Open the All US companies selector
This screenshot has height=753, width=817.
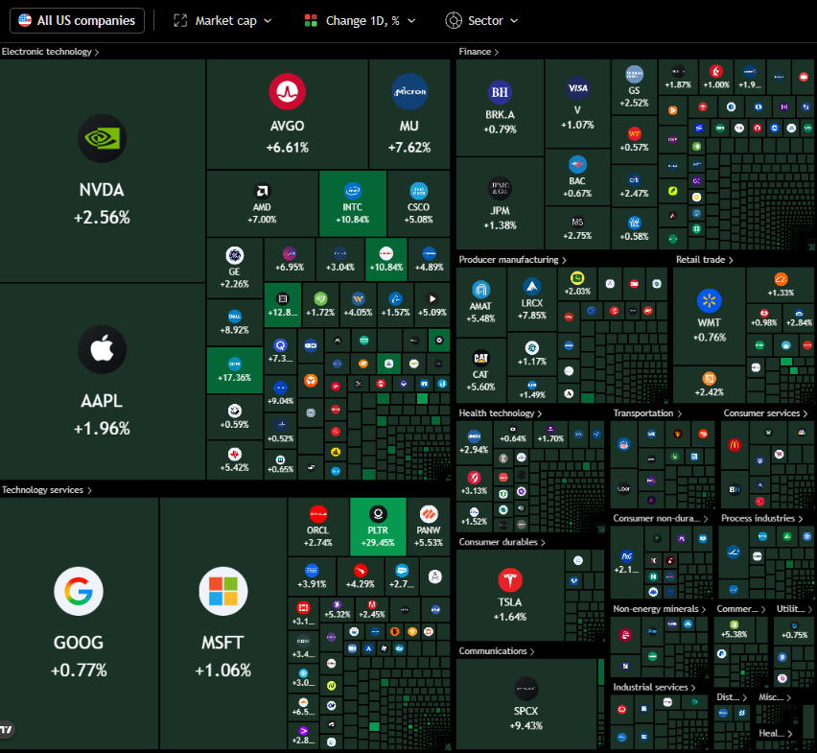[77, 21]
